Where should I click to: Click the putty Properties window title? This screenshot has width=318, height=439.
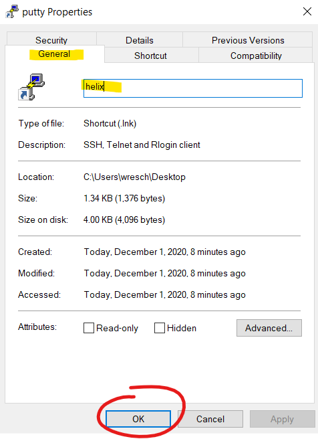click(57, 12)
